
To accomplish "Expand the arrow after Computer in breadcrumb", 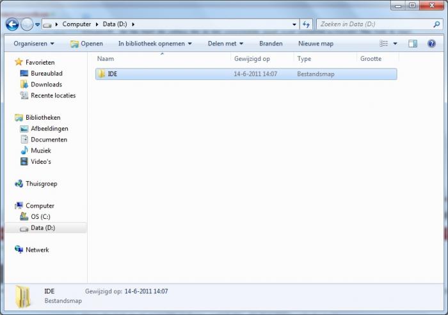I will pyautogui.click(x=97, y=24).
